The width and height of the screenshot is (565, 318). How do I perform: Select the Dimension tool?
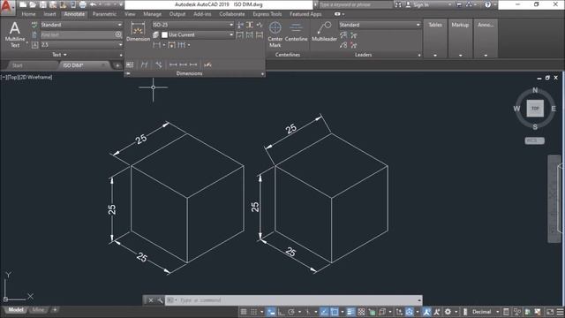[x=138, y=32]
